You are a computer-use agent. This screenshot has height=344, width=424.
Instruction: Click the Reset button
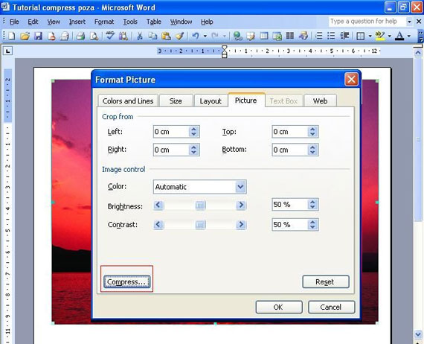pos(326,281)
